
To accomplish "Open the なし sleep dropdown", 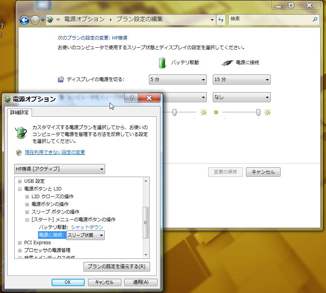I will tap(242, 97).
